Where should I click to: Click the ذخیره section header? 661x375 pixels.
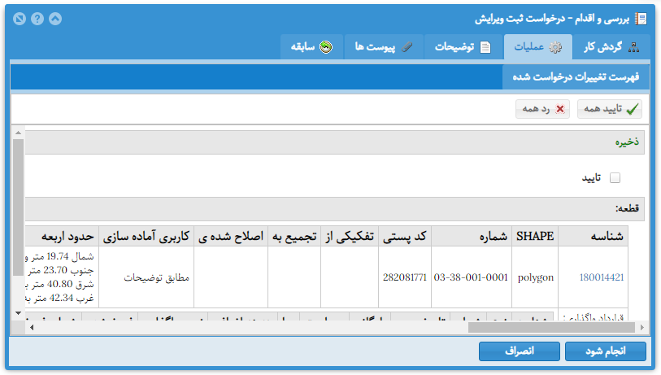point(335,142)
